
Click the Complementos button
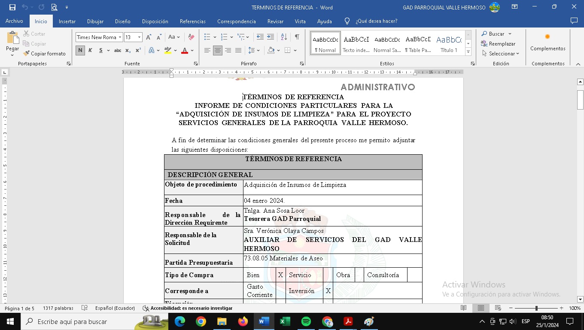coord(547,43)
